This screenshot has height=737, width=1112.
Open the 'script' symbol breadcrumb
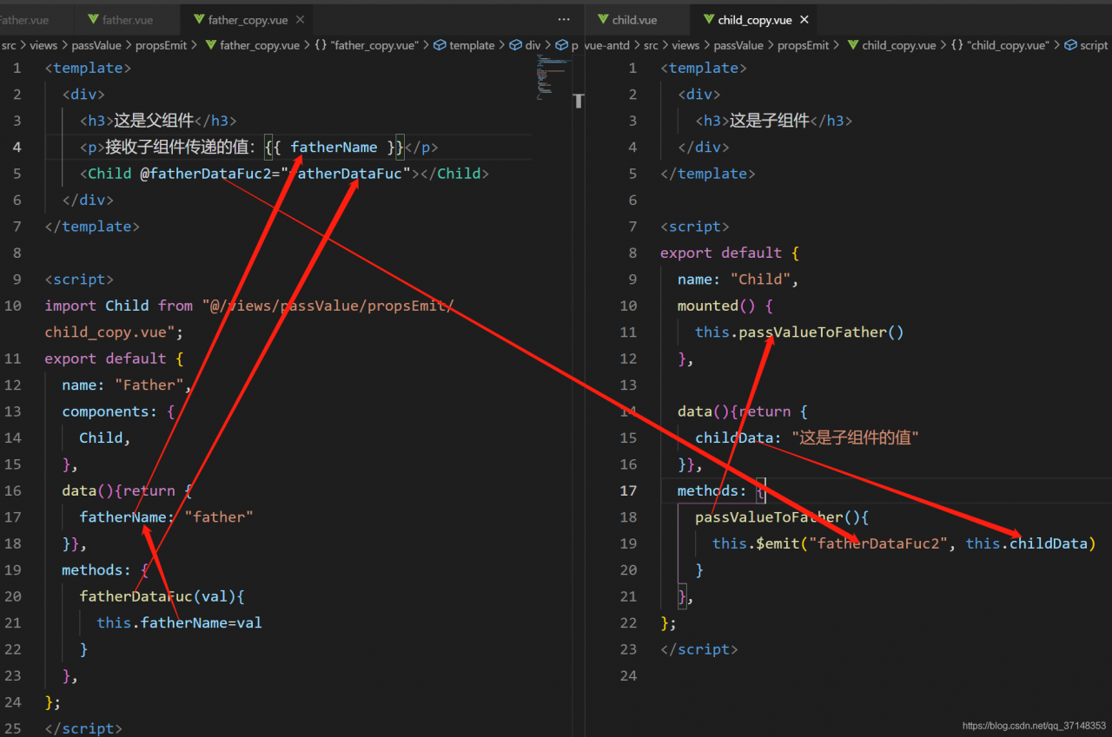1086,45
